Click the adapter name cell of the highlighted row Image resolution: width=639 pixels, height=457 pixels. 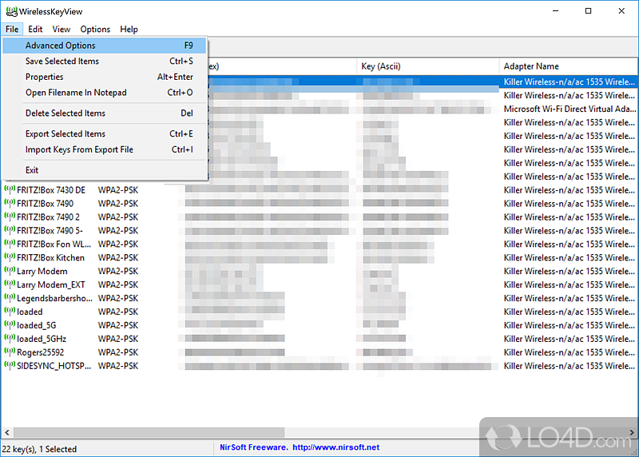[x=570, y=82]
